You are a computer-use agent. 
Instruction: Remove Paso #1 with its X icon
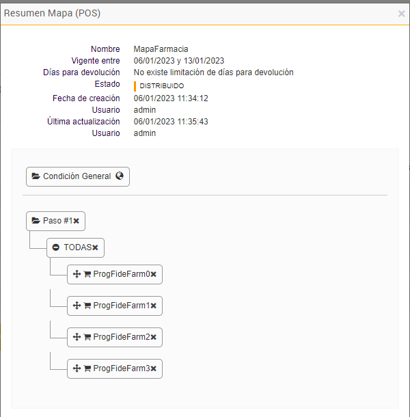(77, 221)
